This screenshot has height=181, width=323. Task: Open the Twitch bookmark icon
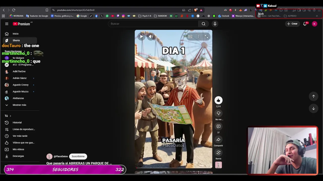pos(118,16)
